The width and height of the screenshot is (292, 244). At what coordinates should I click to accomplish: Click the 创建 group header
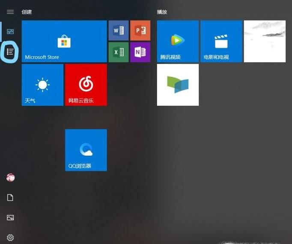(x=27, y=12)
